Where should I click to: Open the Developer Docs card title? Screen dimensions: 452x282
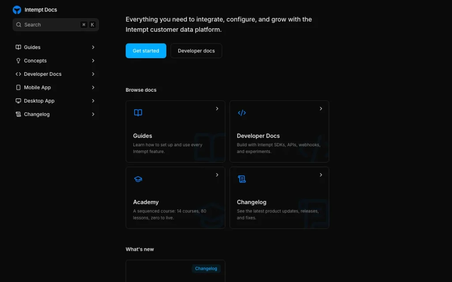tap(258, 136)
